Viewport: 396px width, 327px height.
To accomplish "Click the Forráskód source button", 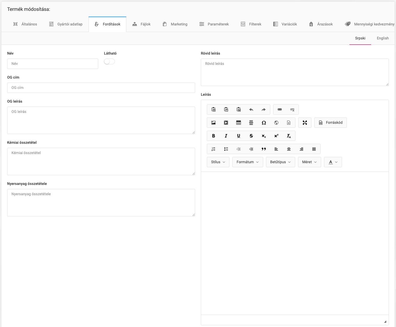I will tap(331, 123).
